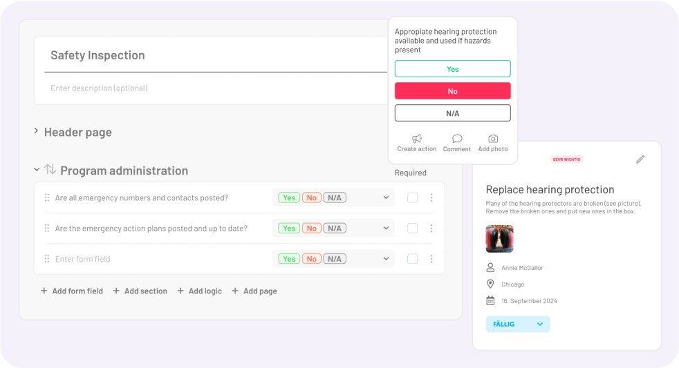
Task: Click the Create action megaphone icon
Action: click(416, 139)
